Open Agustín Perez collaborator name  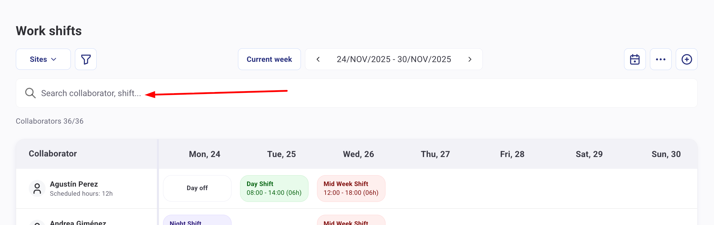click(x=74, y=184)
